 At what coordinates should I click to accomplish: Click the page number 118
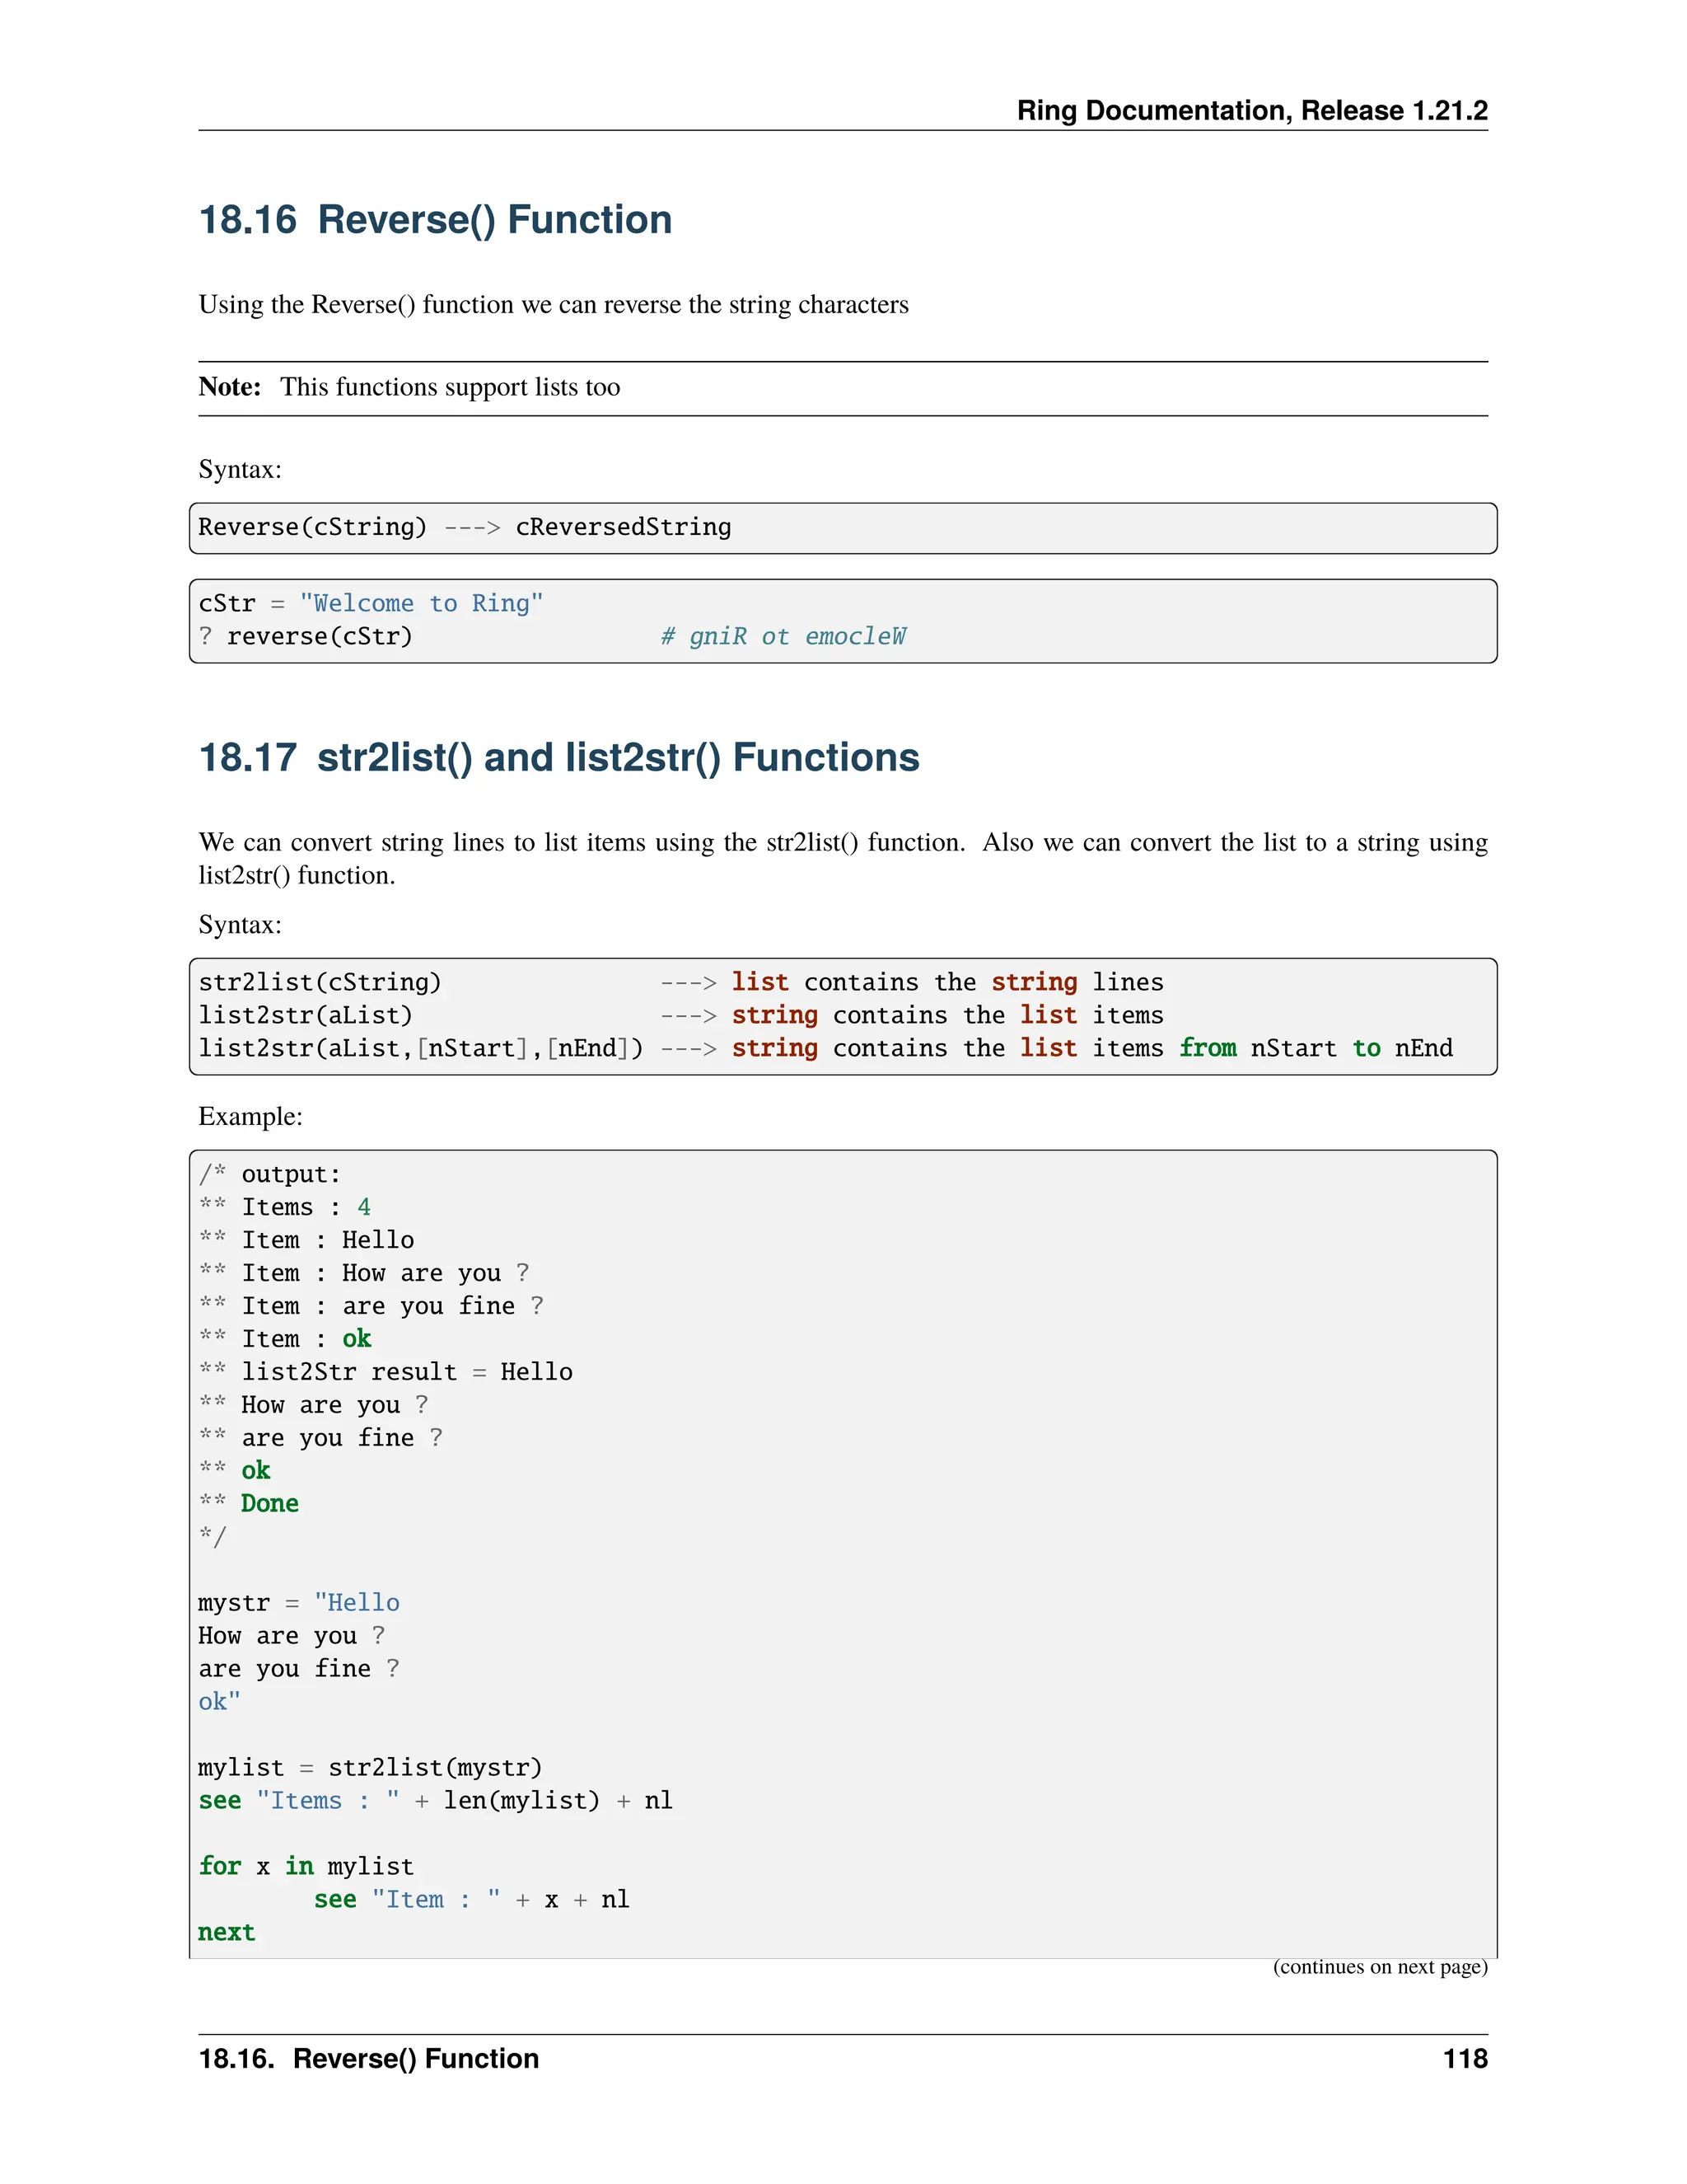1464,2058
